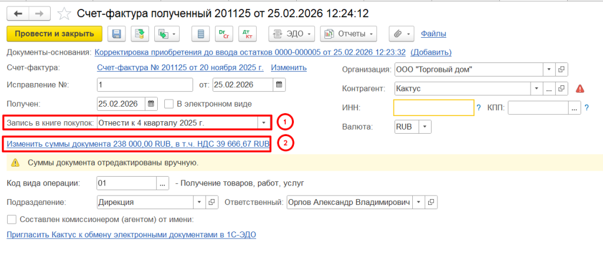Click Код вида операции ellipsis button

click(163, 184)
